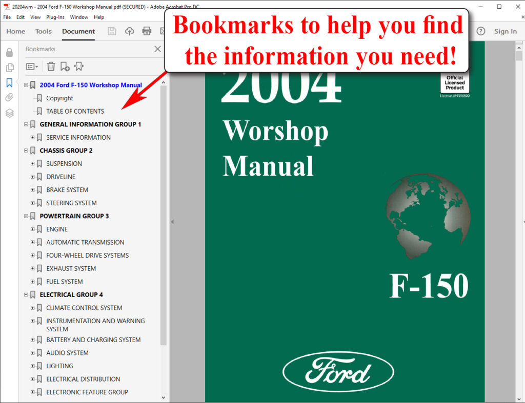Click the Find current bookmark icon
Screen dimensions: 525x403
pos(79,66)
